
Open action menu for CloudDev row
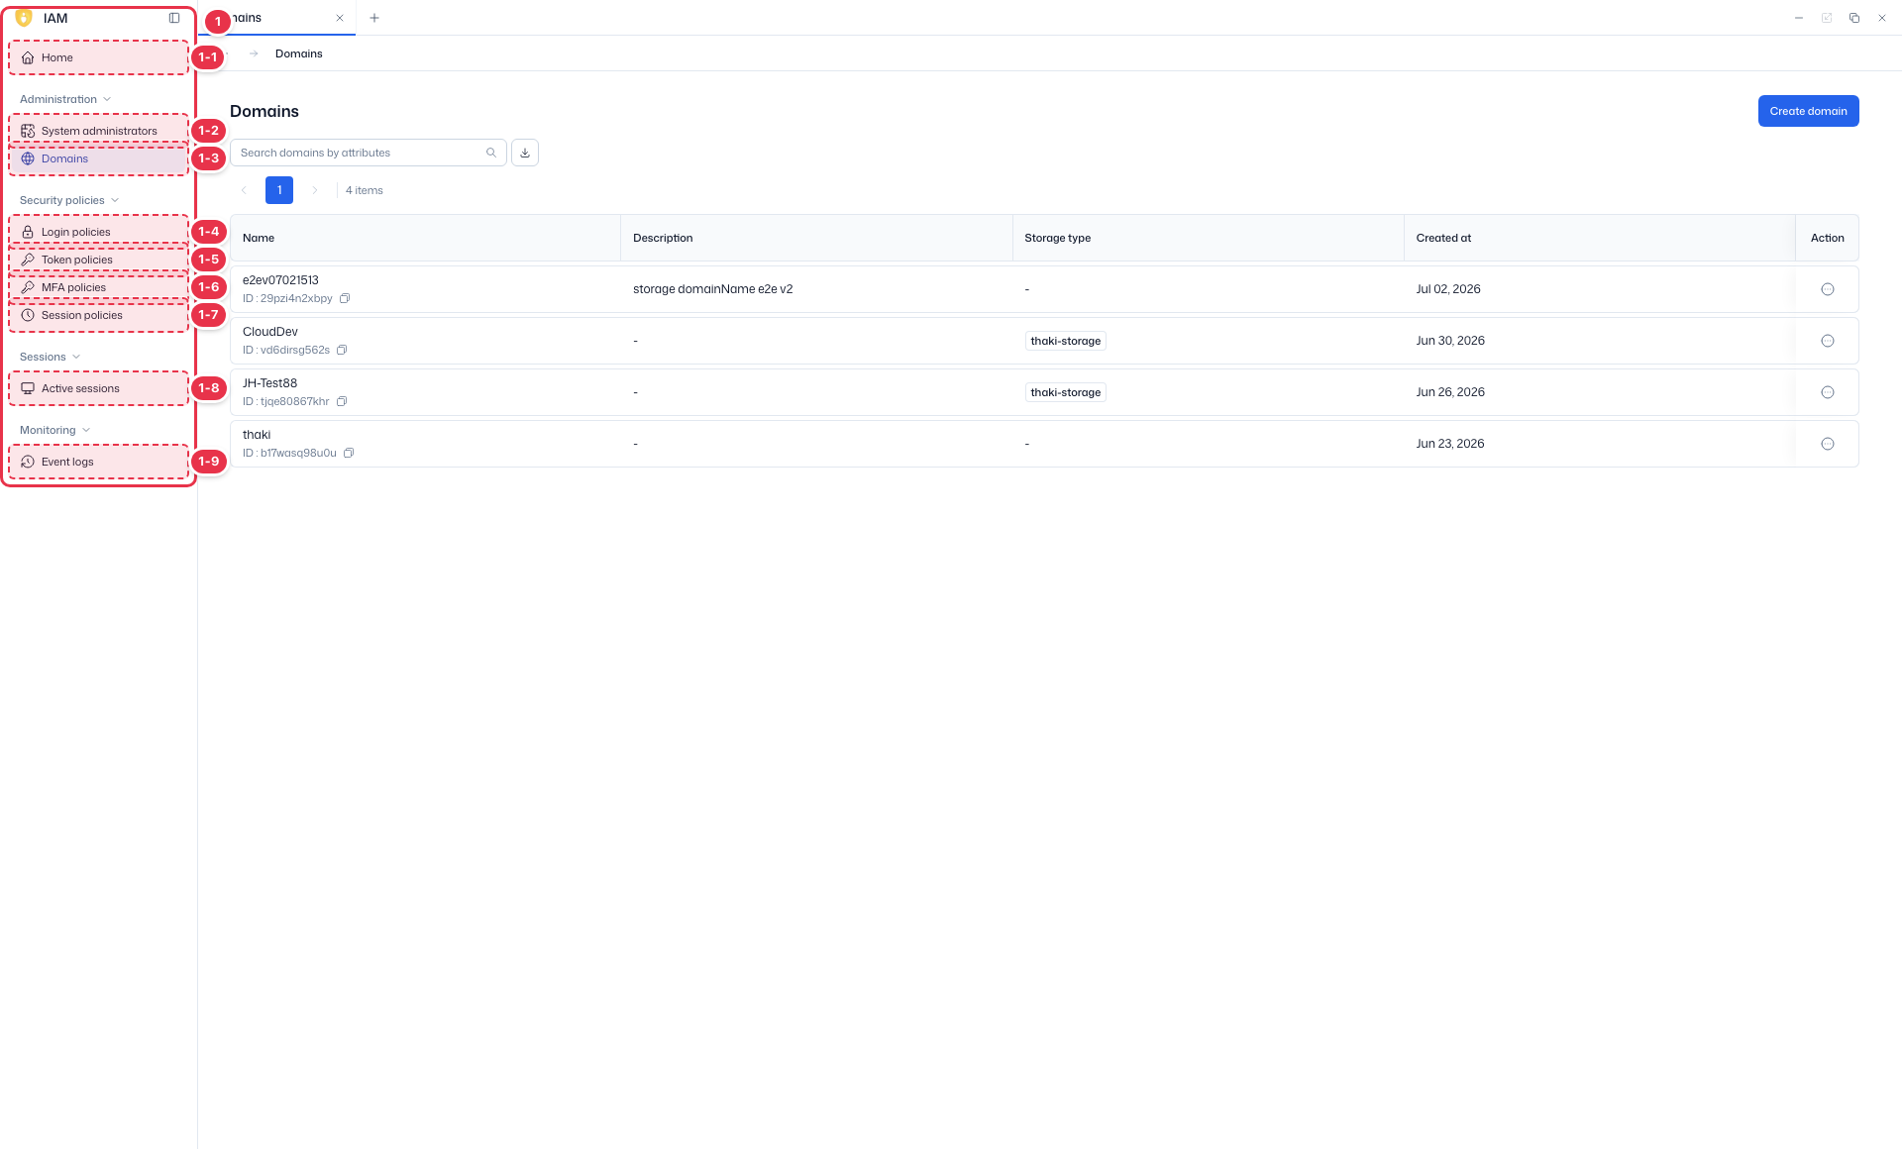pyautogui.click(x=1828, y=341)
